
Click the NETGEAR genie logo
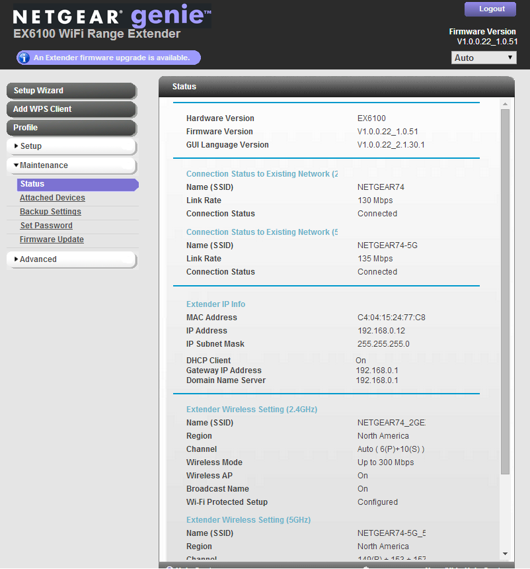pos(112,17)
